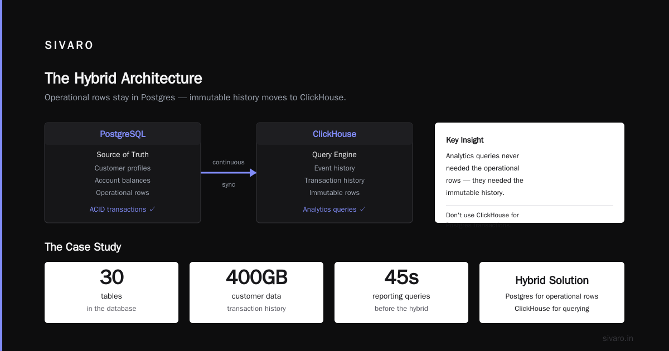Select 'Immutable rows' line

coord(334,193)
